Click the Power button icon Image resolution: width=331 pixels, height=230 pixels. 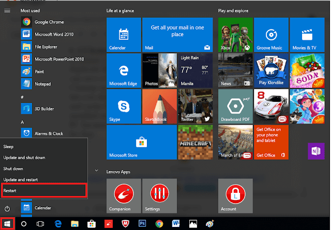click(7, 208)
